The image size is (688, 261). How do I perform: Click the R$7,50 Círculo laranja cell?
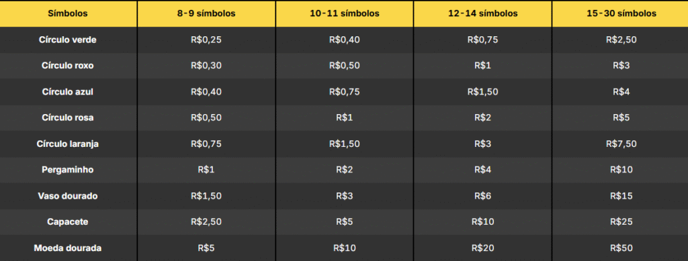tap(621, 144)
